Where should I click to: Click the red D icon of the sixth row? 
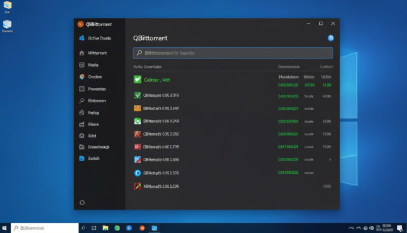pos(137,147)
